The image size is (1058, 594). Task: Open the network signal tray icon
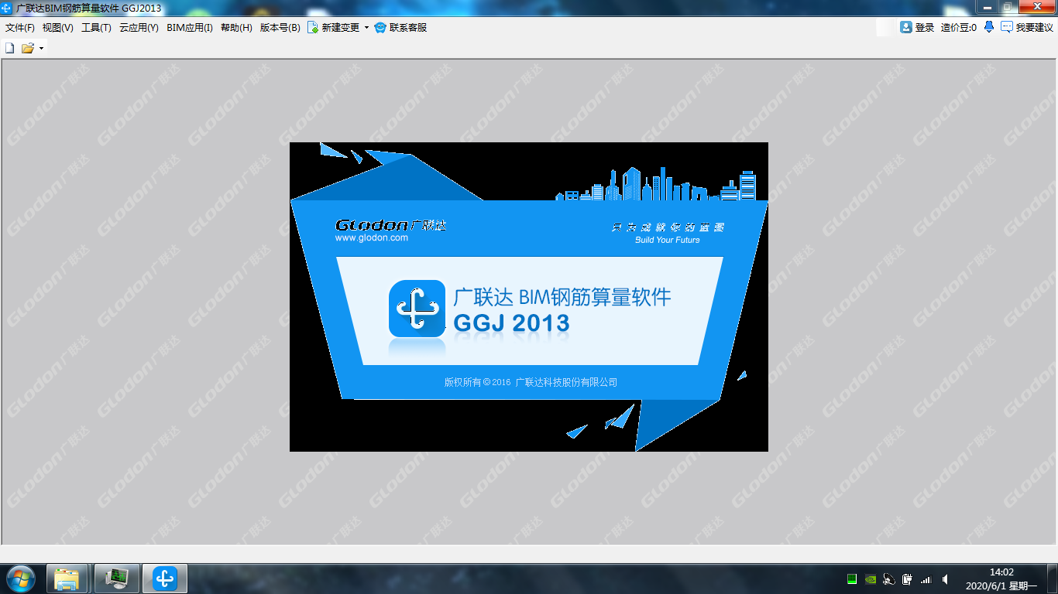pos(926,579)
